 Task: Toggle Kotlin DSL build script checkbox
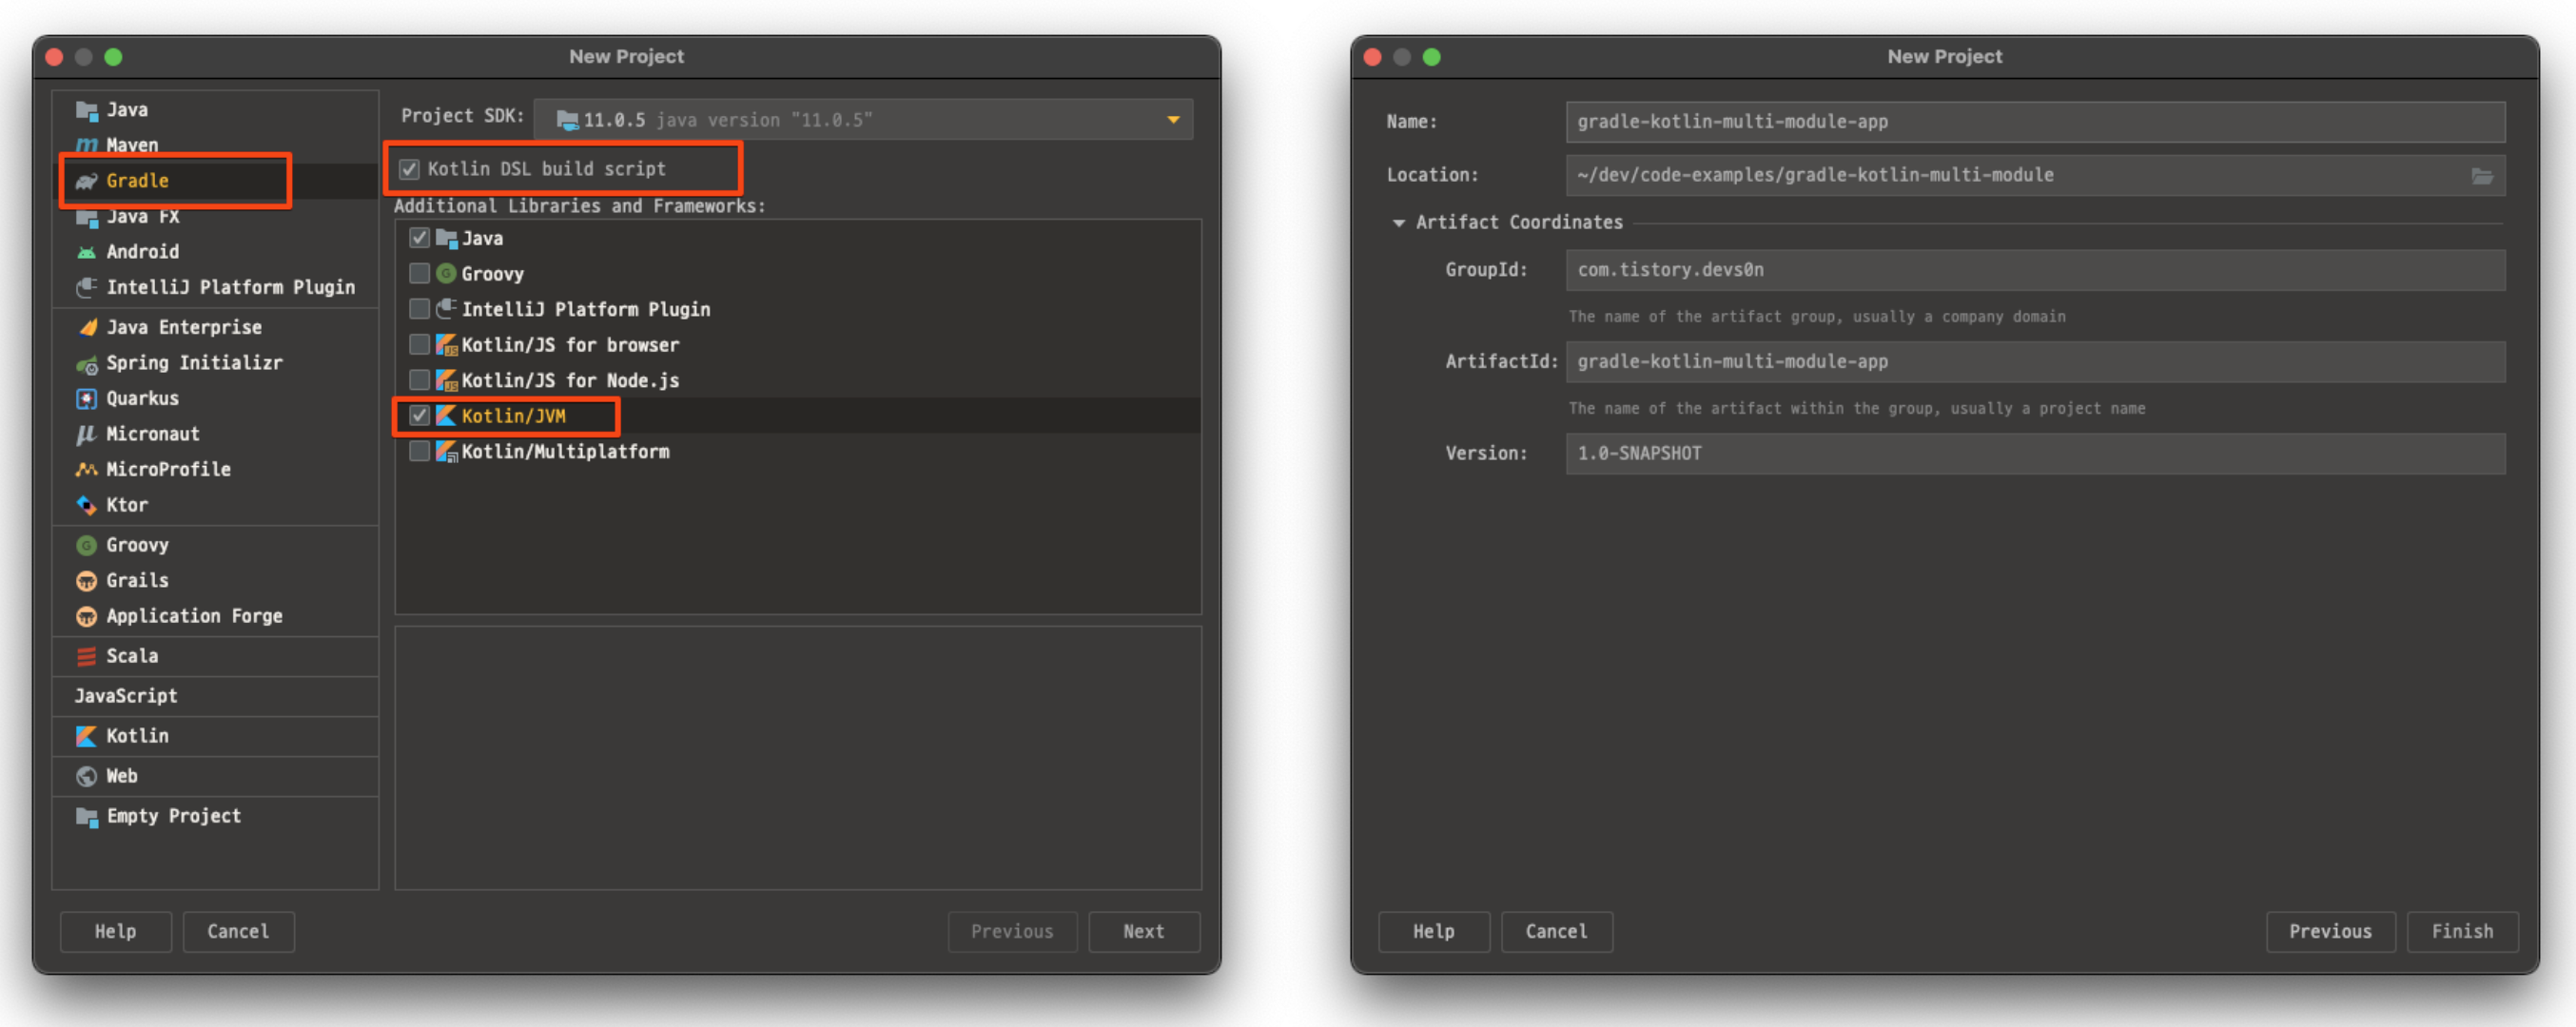click(x=410, y=169)
